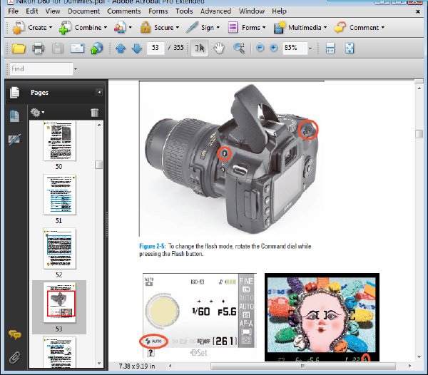Choose the Hand tool
Image resolution: width=428 pixels, height=375 pixels.
click(219, 48)
